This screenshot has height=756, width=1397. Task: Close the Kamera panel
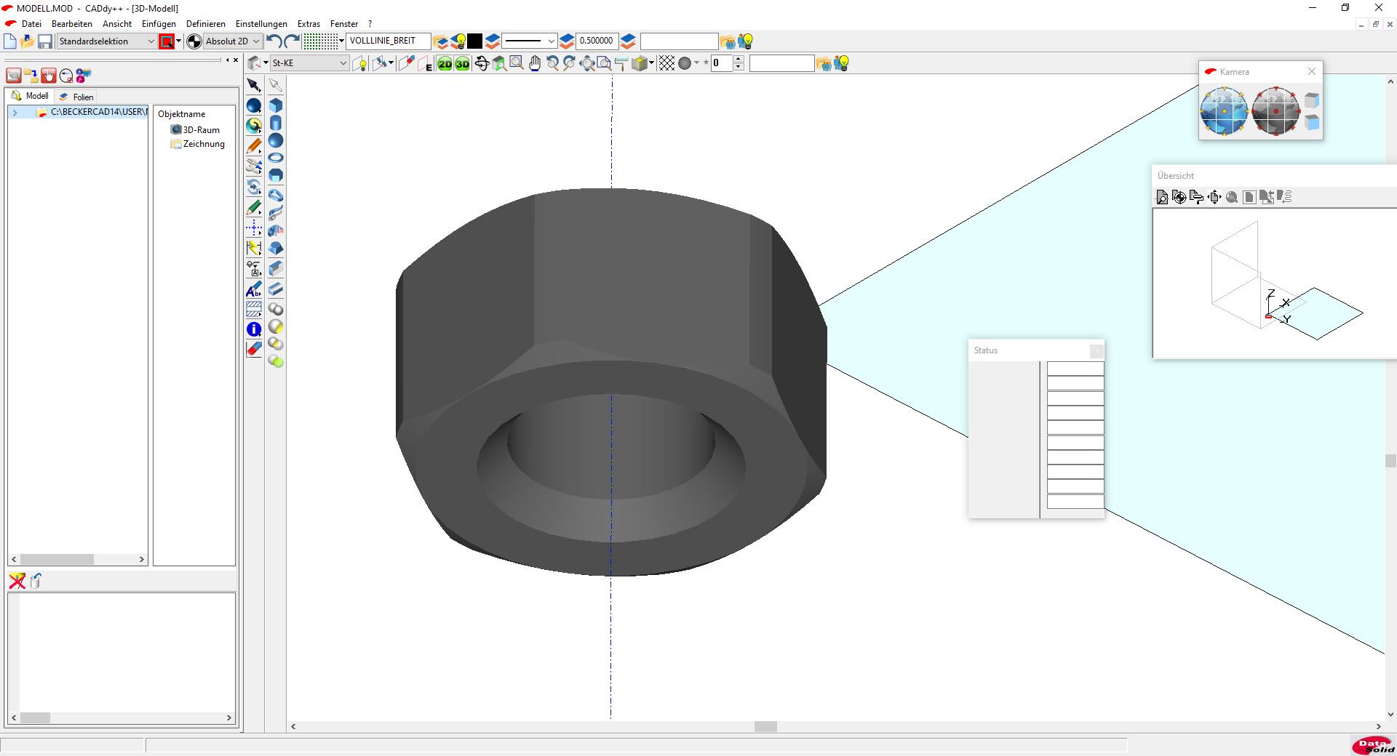pyautogui.click(x=1311, y=71)
